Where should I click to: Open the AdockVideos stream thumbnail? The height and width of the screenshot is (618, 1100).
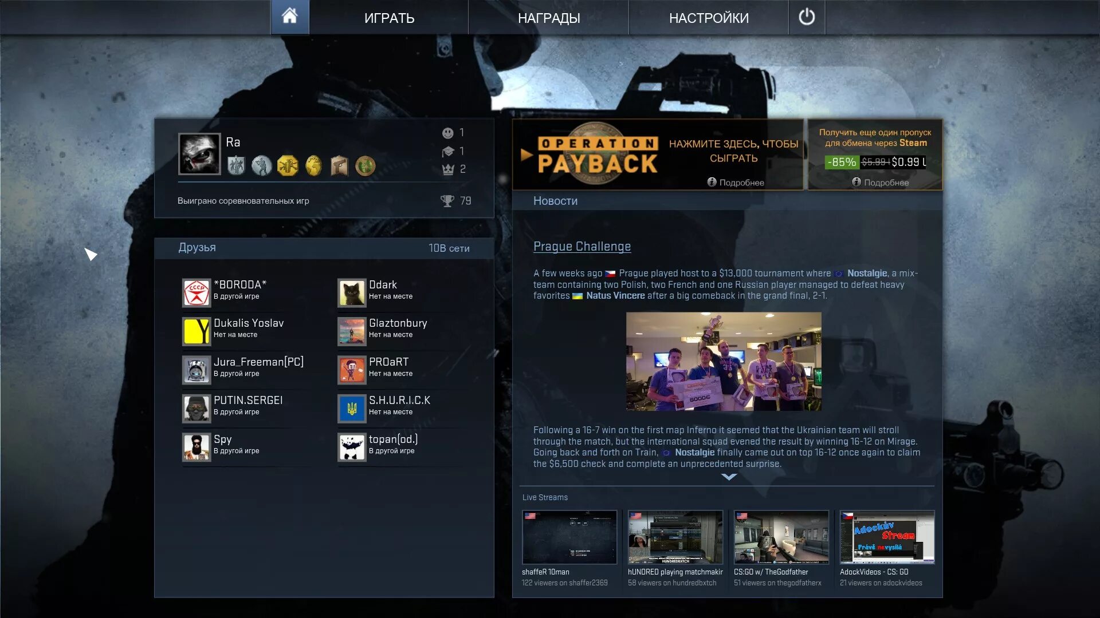tap(887, 537)
